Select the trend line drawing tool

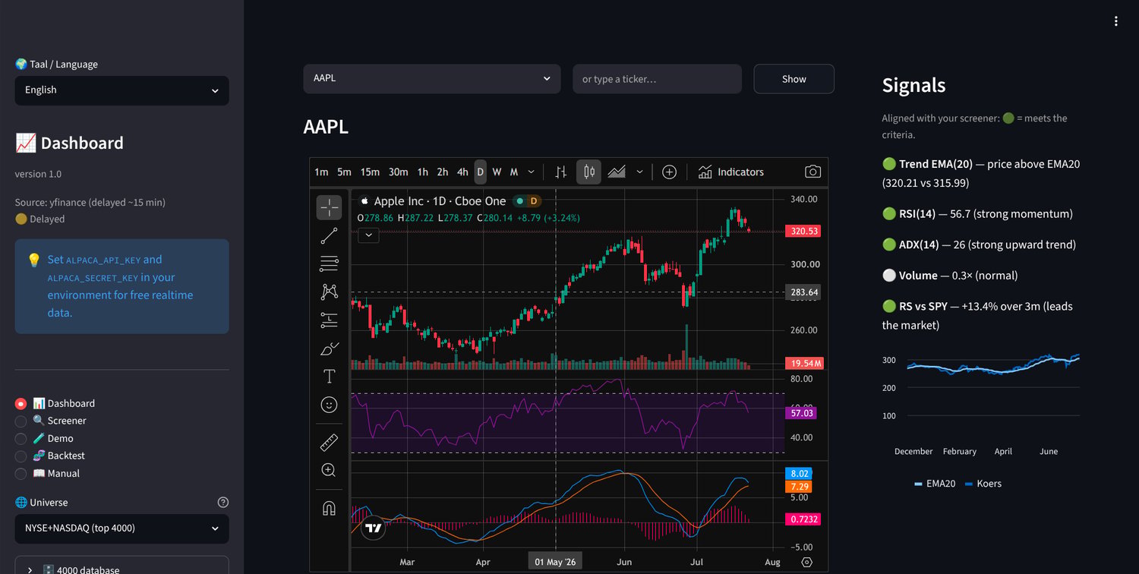[329, 236]
